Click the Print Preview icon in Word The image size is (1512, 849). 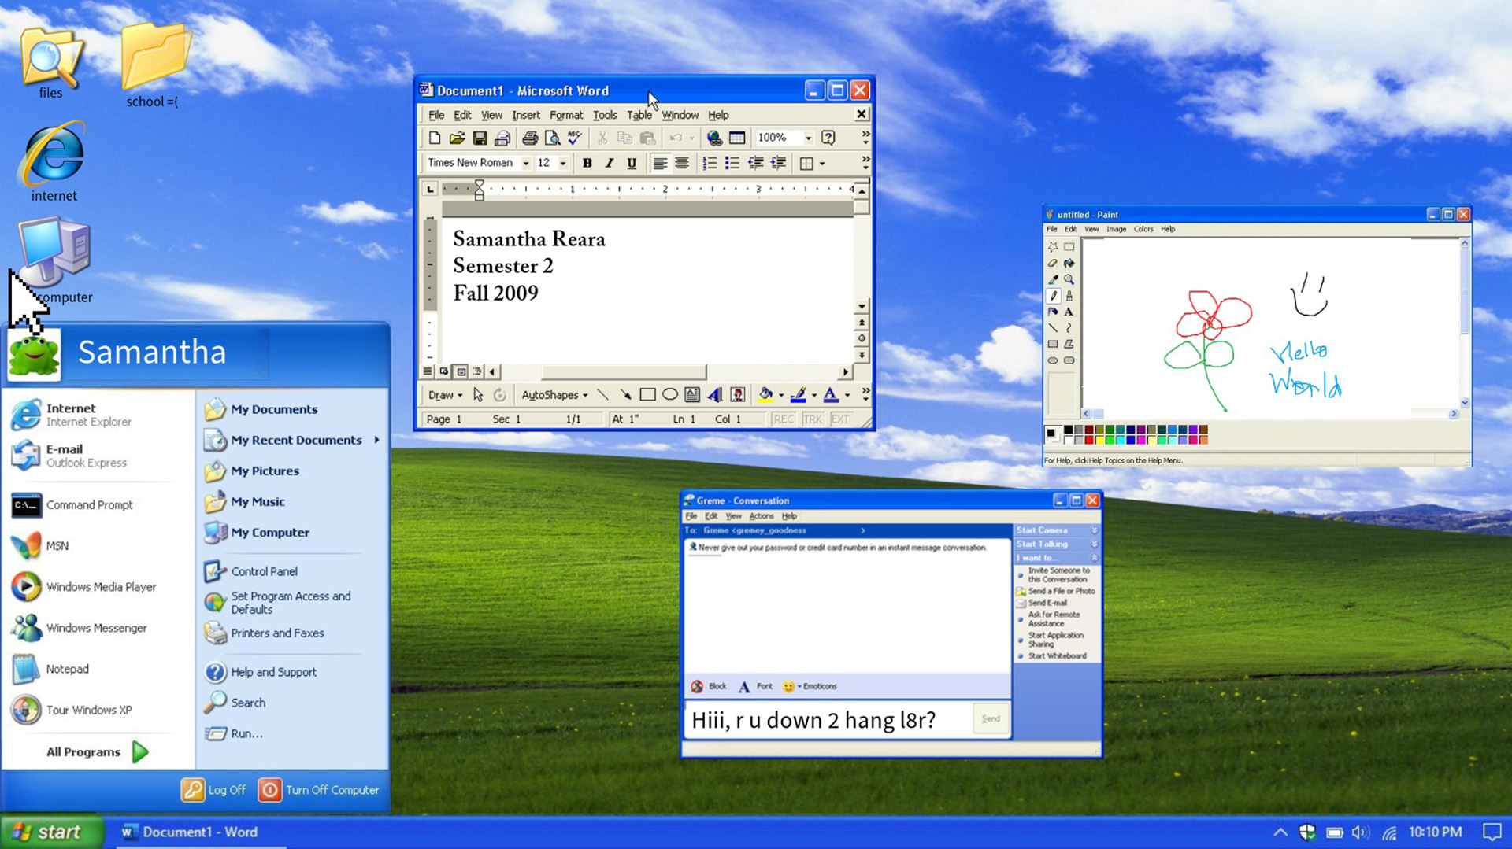coord(552,138)
